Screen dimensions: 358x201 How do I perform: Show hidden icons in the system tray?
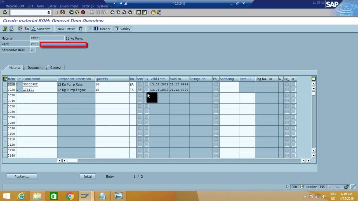[x=305, y=196]
